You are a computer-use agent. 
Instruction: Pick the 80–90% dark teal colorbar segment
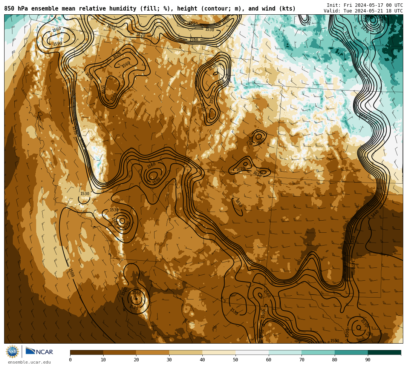351,352
